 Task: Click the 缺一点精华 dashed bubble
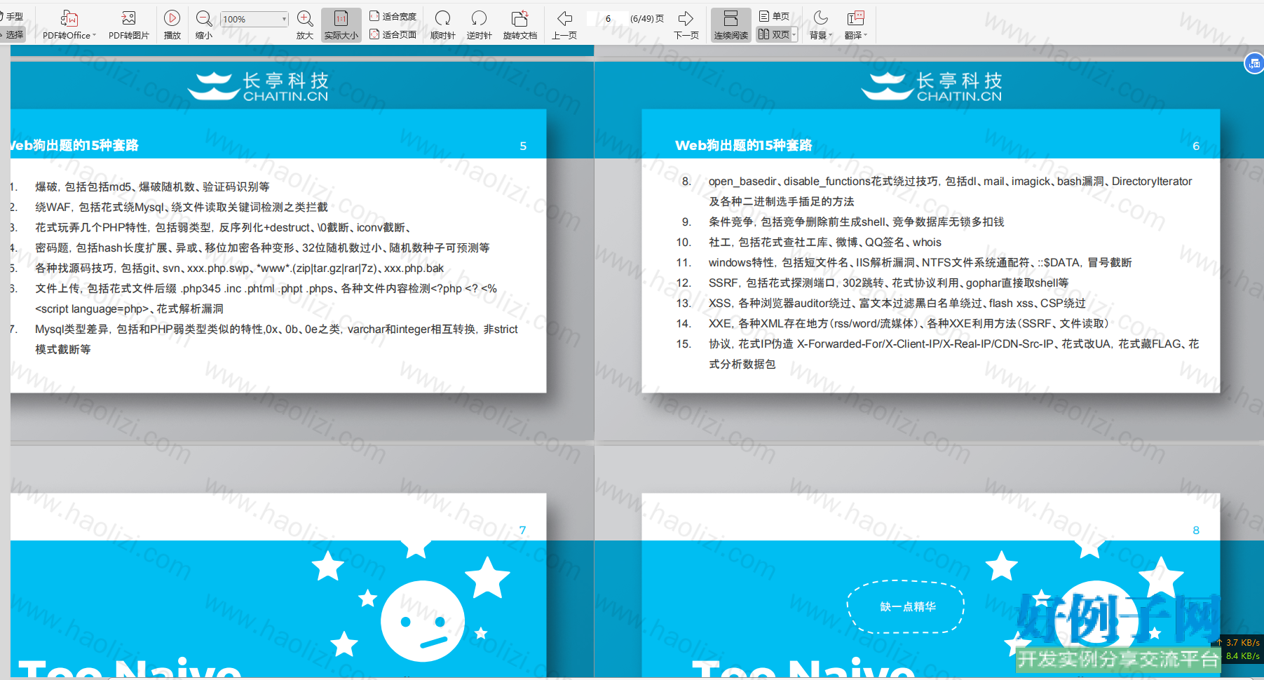point(906,607)
